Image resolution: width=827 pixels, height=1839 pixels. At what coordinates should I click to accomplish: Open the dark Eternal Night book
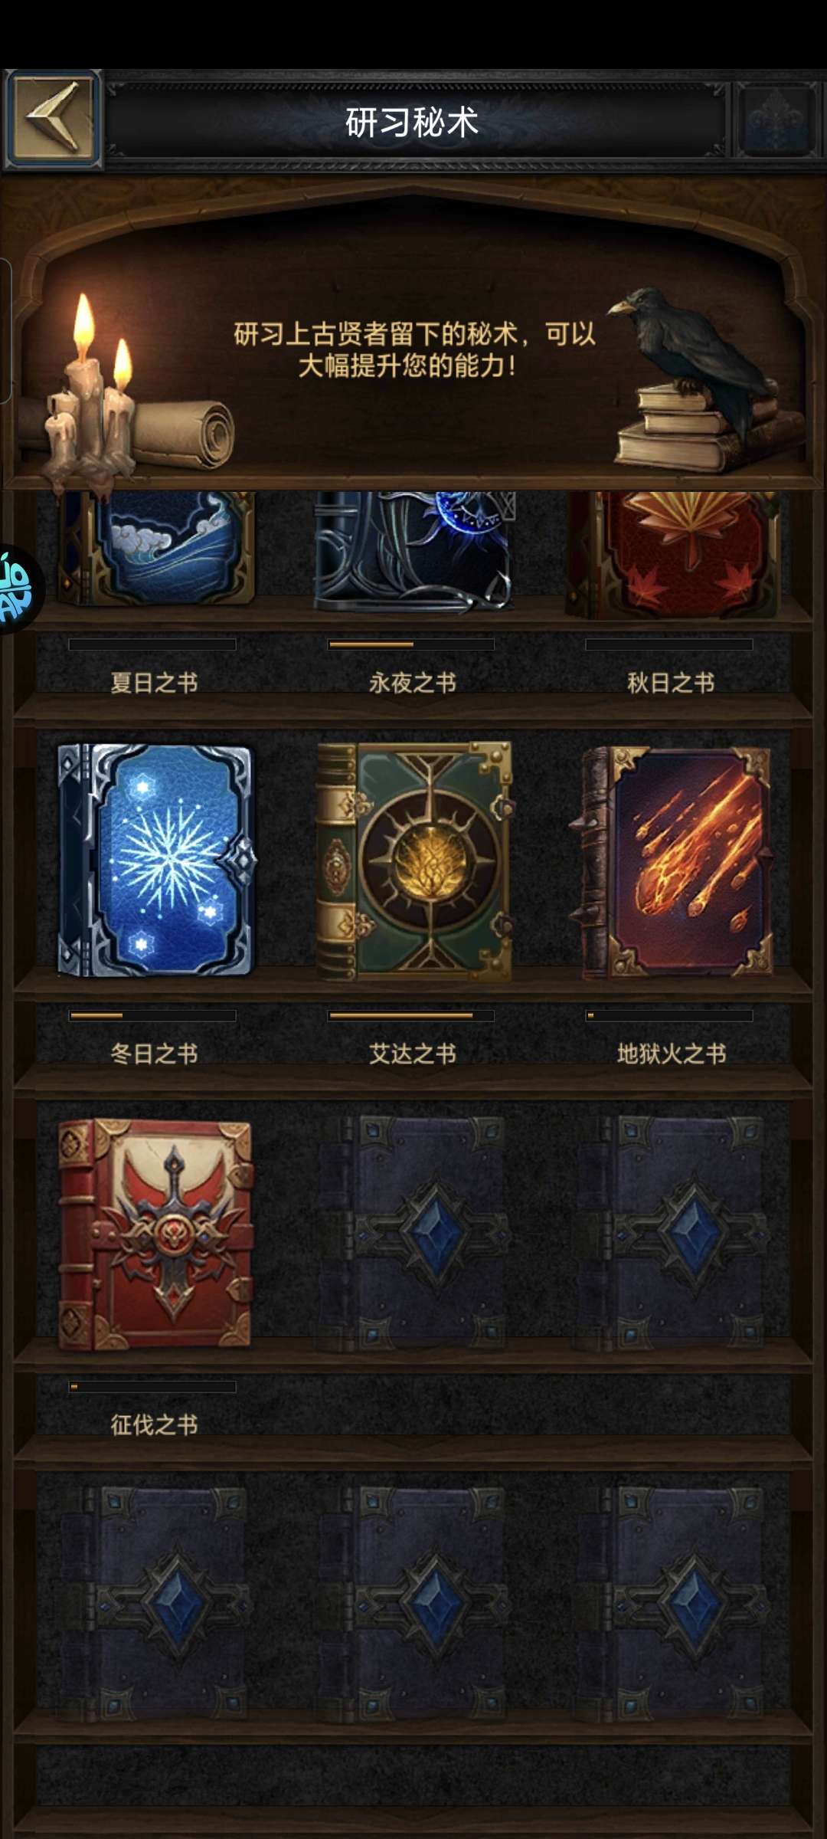[x=414, y=552]
